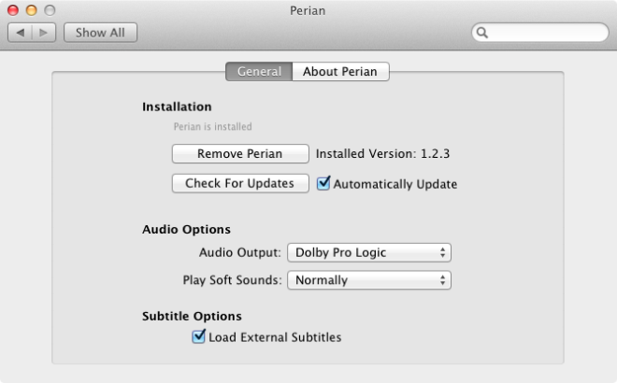Click the gray zoom window button
617x383 pixels.
coord(50,10)
